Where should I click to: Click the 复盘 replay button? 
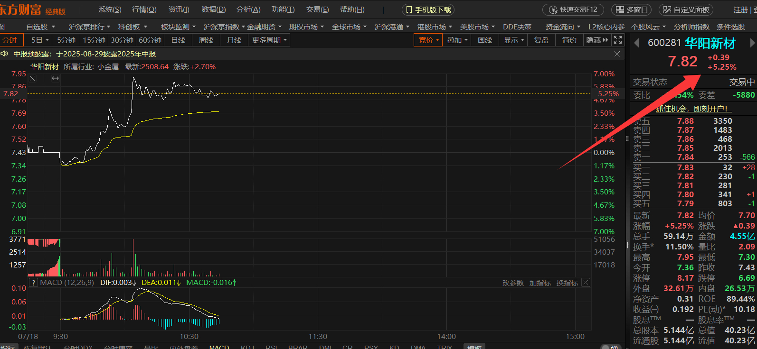coord(541,40)
